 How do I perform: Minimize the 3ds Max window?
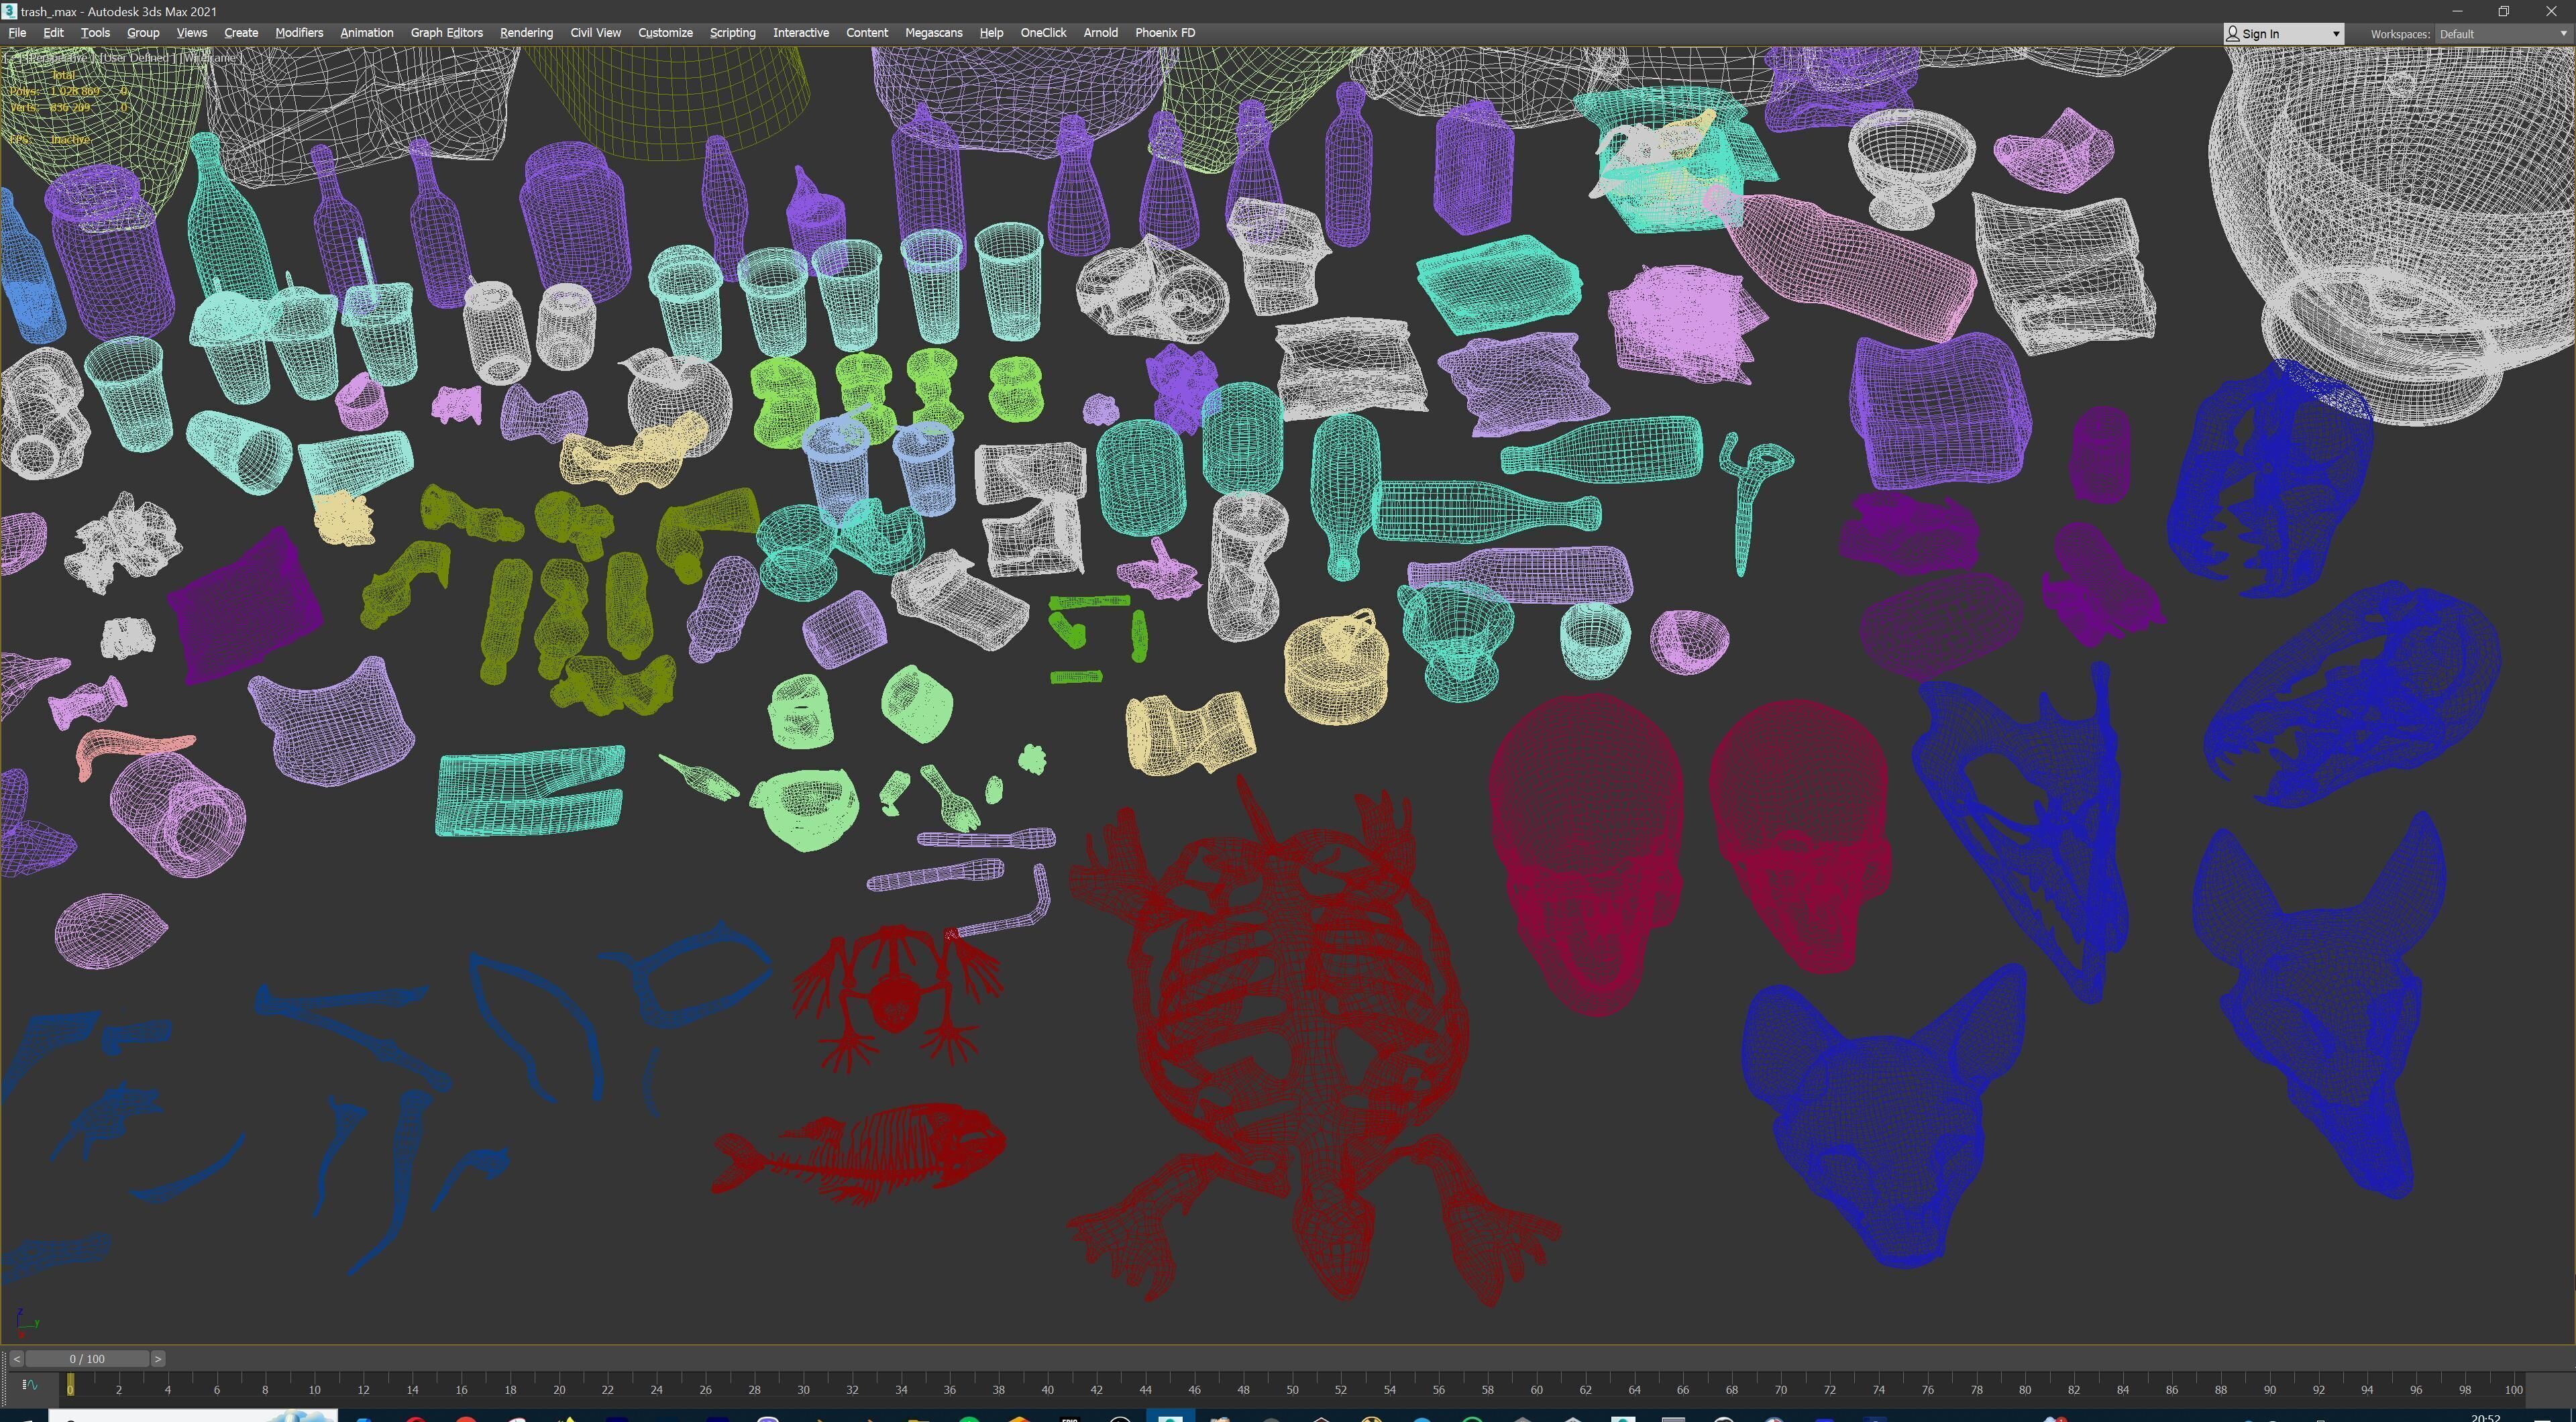click(2457, 11)
